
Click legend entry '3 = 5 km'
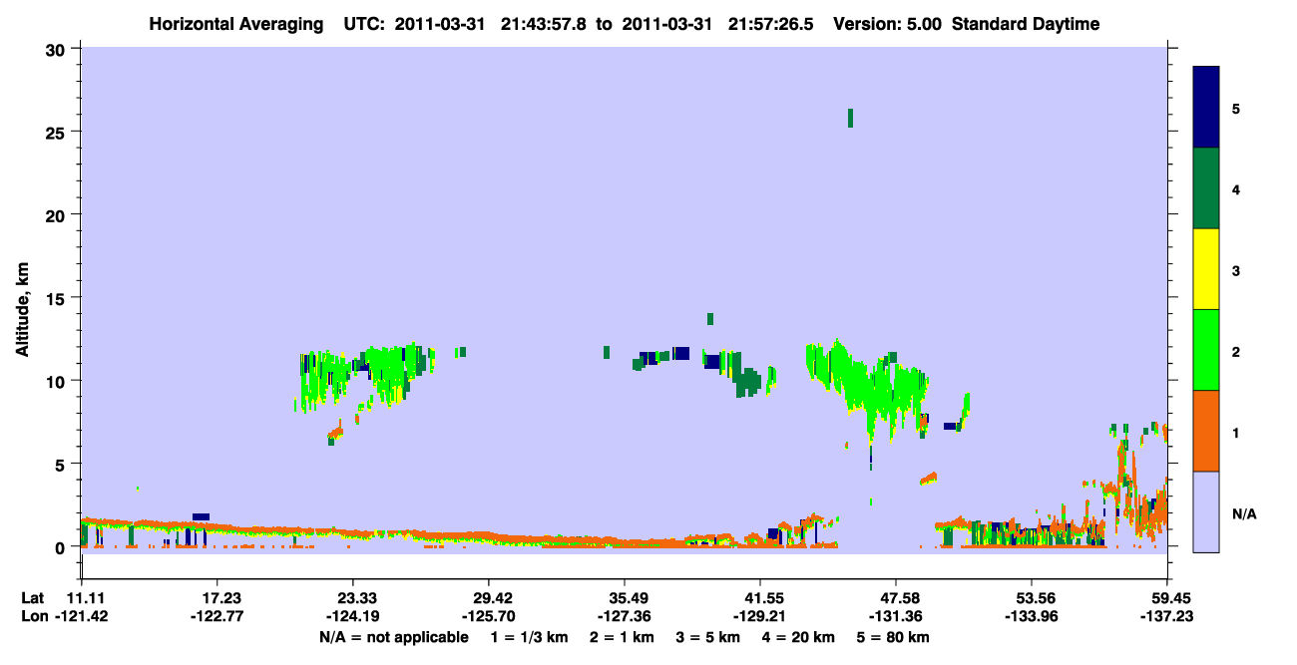(x=710, y=637)
